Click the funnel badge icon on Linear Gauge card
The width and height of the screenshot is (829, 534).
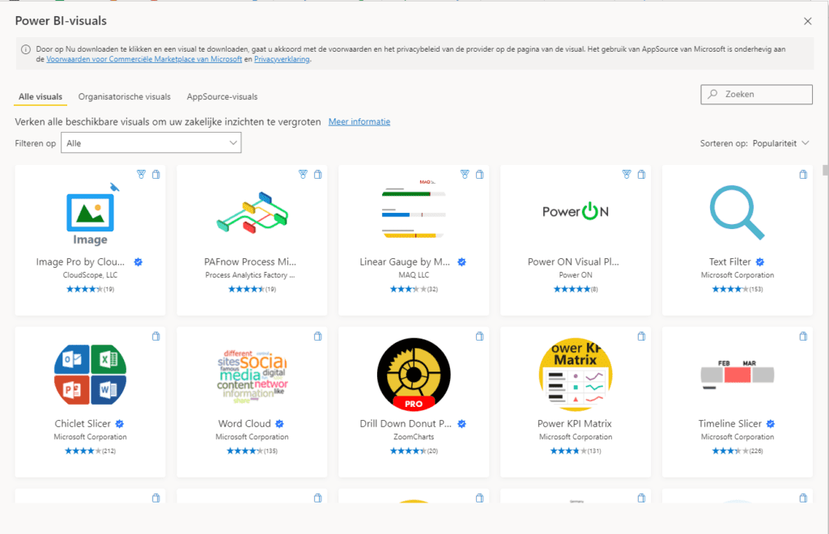pos(465,174)
